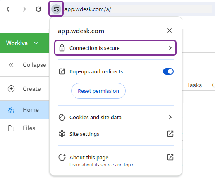Expand the Connection is secure chevron

(170, 48)
